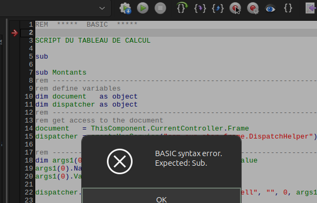Dismiss the syntax error with OK
Image resolution: width=317 pixels, height=203 pixels.
point(161,196)
